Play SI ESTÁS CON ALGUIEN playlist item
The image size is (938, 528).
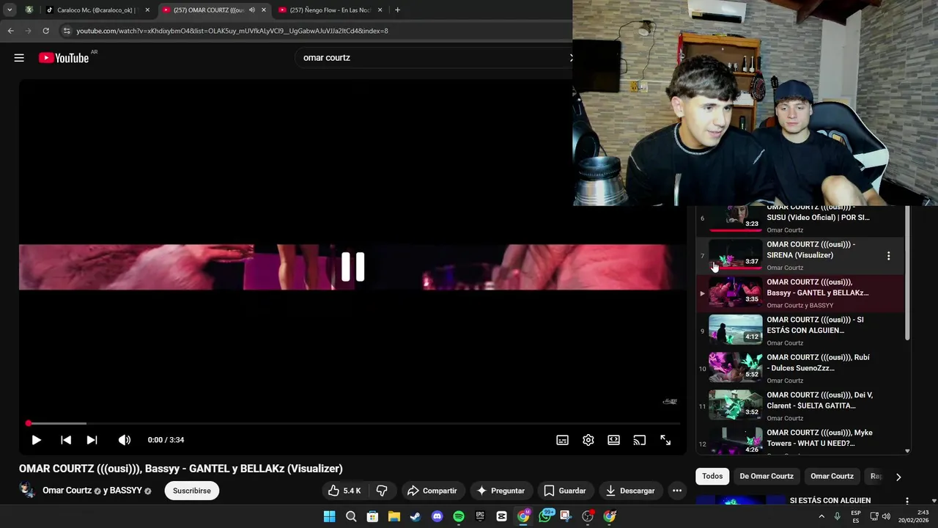coord(800,331)
